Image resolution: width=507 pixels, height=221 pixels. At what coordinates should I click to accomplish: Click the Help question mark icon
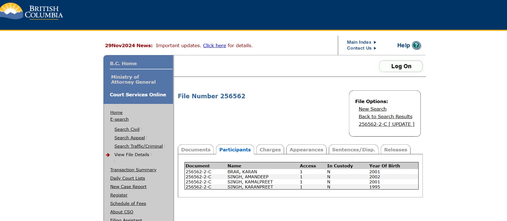click(416, 45)
